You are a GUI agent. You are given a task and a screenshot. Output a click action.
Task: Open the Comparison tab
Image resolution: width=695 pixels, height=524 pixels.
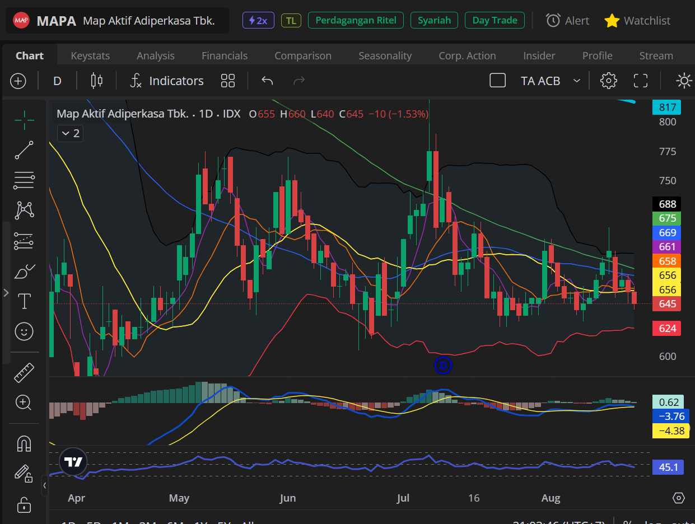(303, 55)
